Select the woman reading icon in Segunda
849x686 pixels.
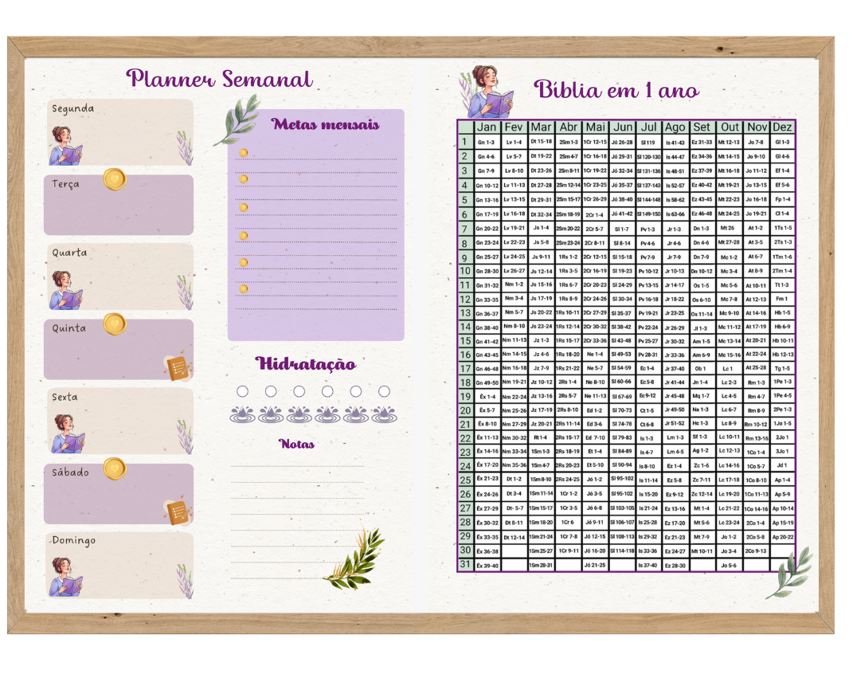pos(66,146)
